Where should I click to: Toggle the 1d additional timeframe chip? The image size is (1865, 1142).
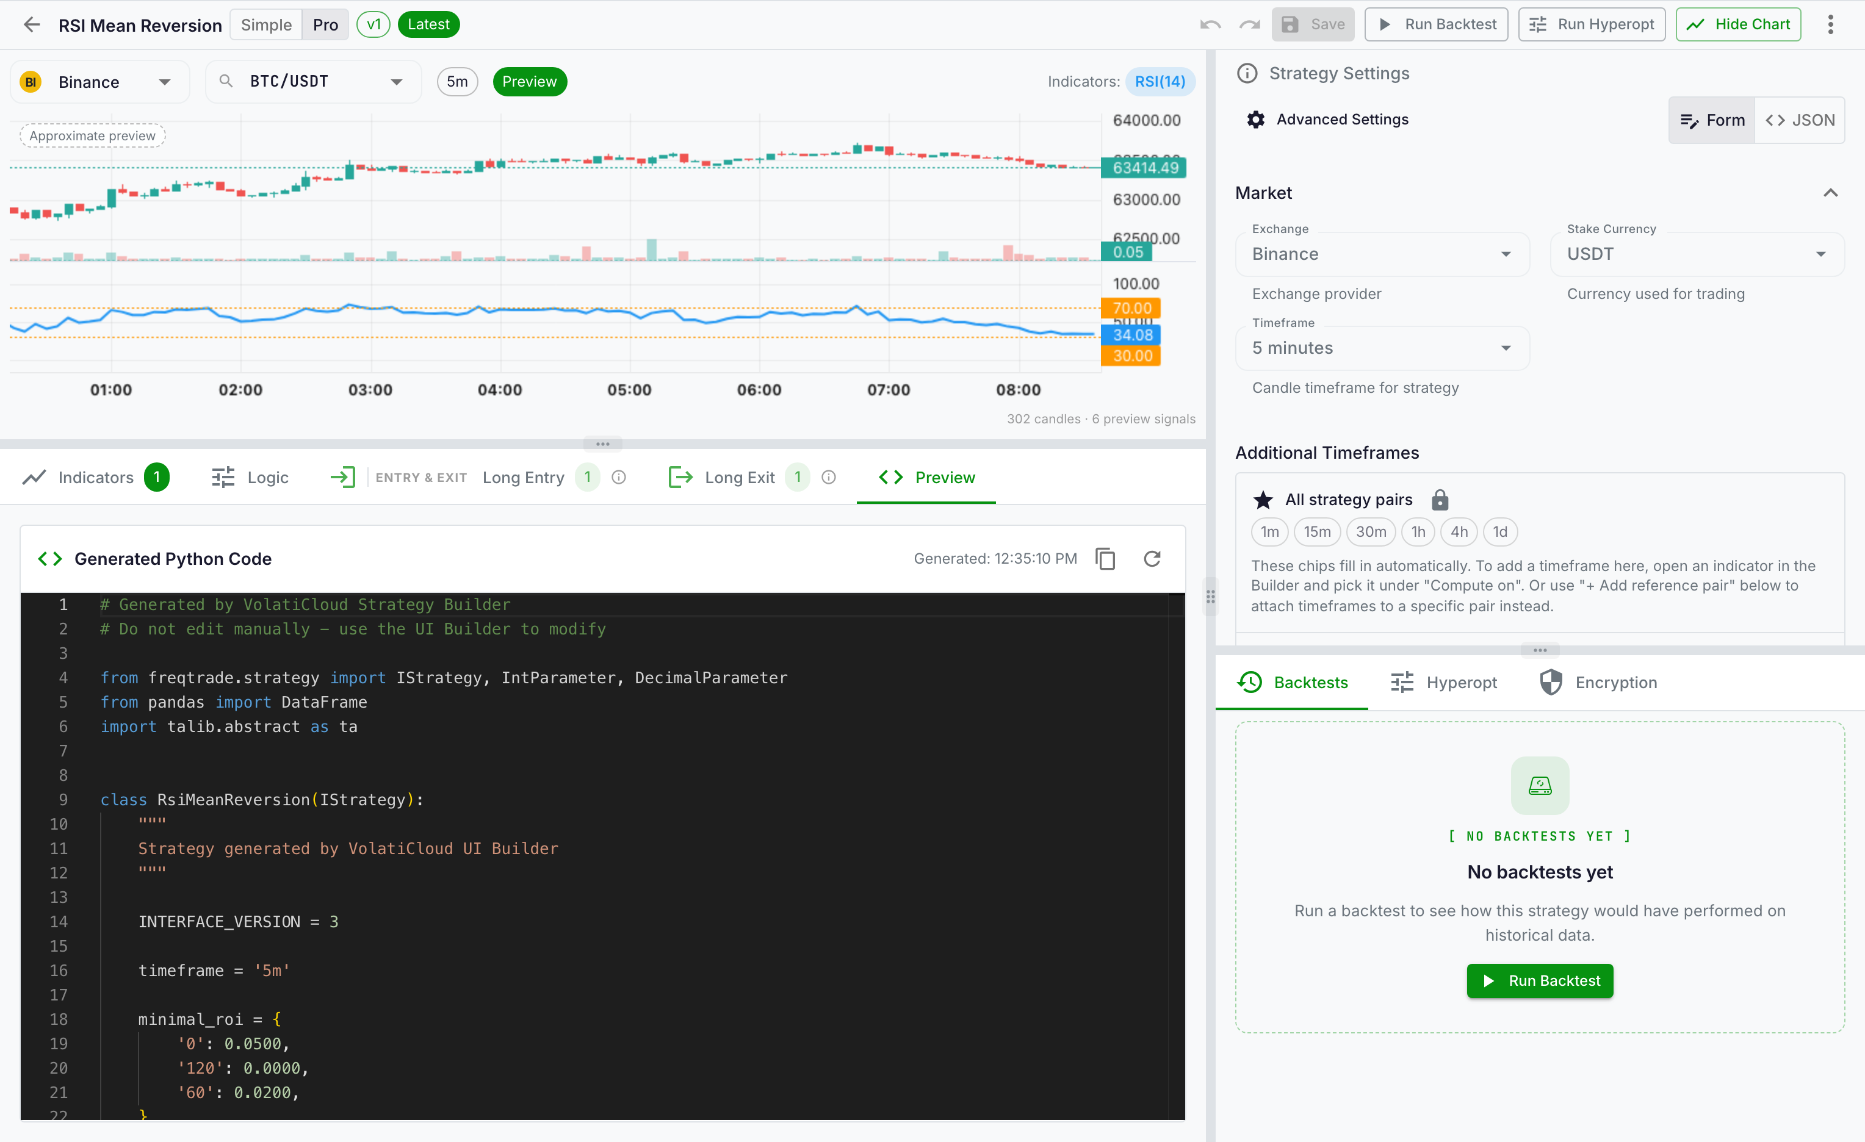coord(1499,532)
